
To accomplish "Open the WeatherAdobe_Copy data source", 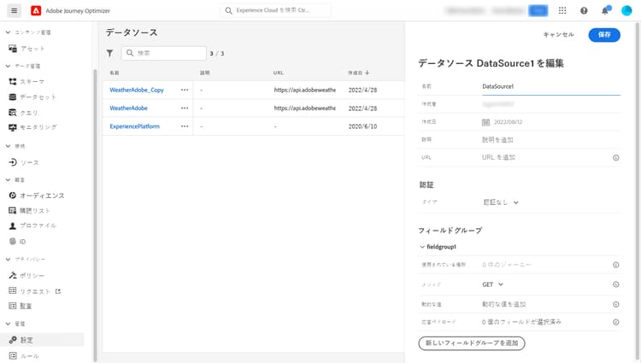I will (137, 90).
